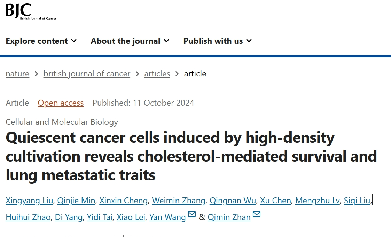Select author Qinjie Min link

click(76, 201)
